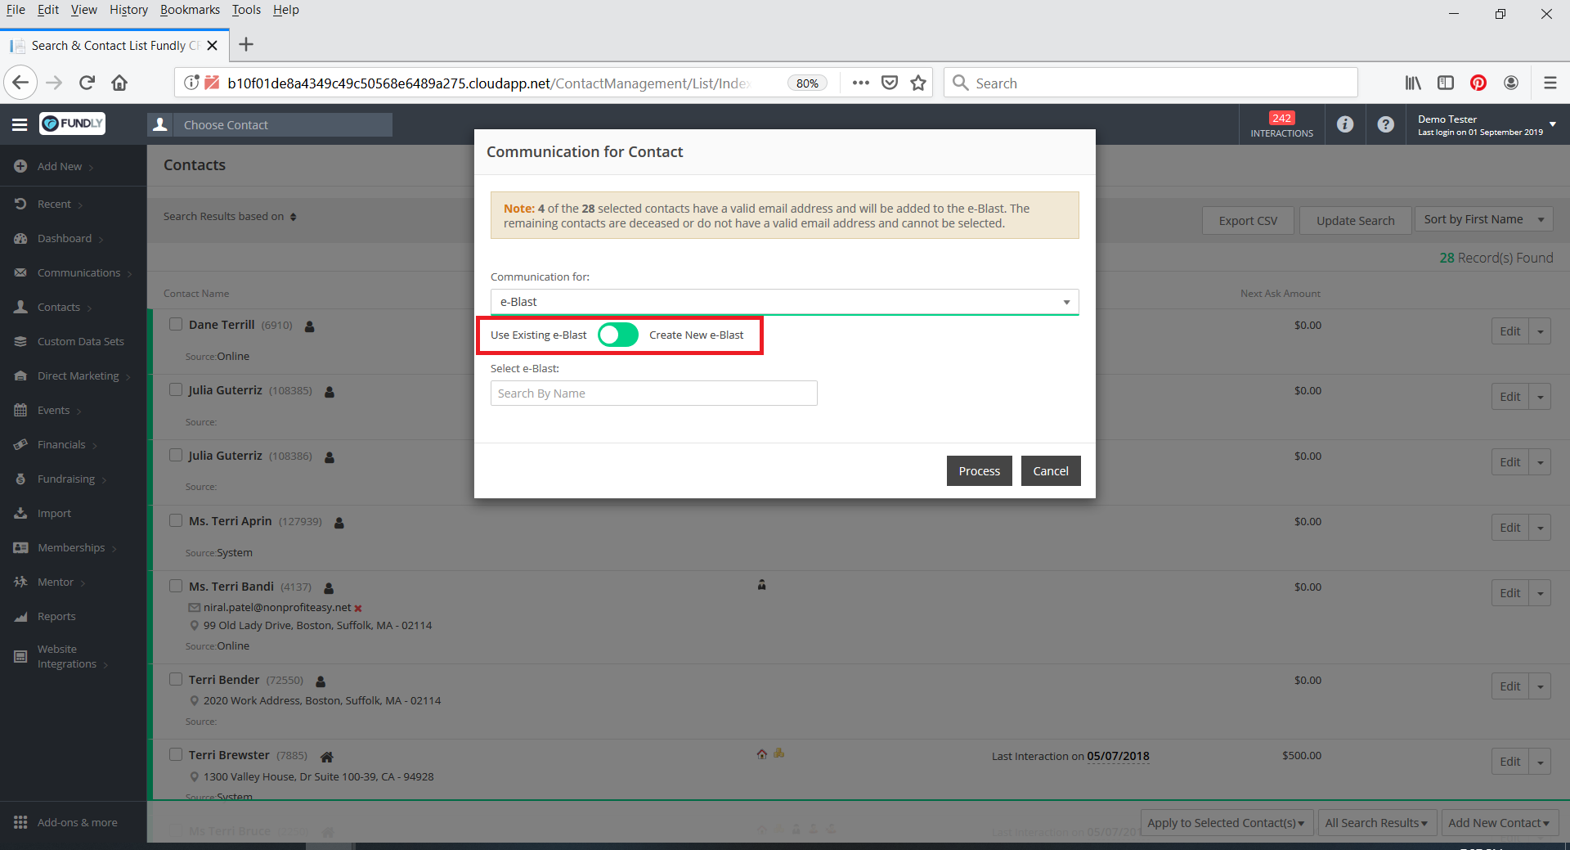1570x850 pixels.
Task: Click the info icon in header
Action: point(1344,124)
